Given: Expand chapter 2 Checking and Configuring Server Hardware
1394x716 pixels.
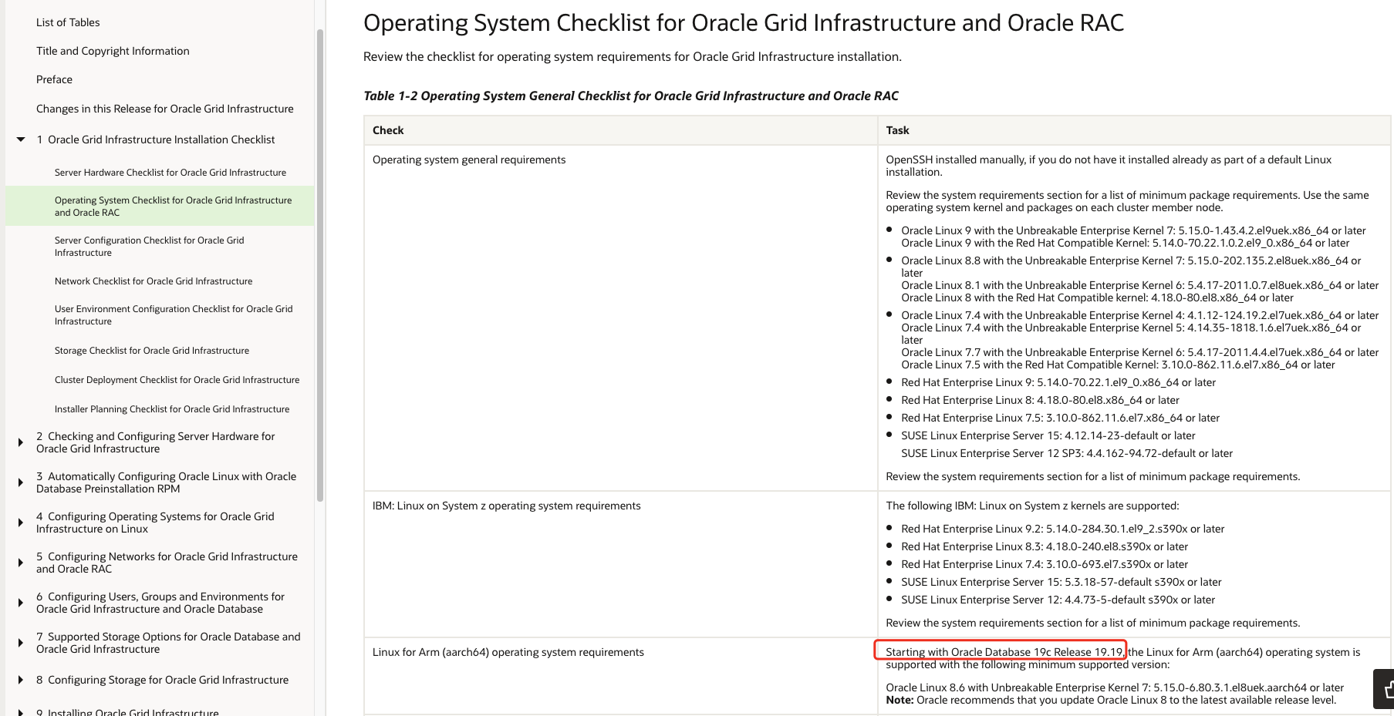Looking at the screenshot, I should pyautogui.click(x=21, y=442).
